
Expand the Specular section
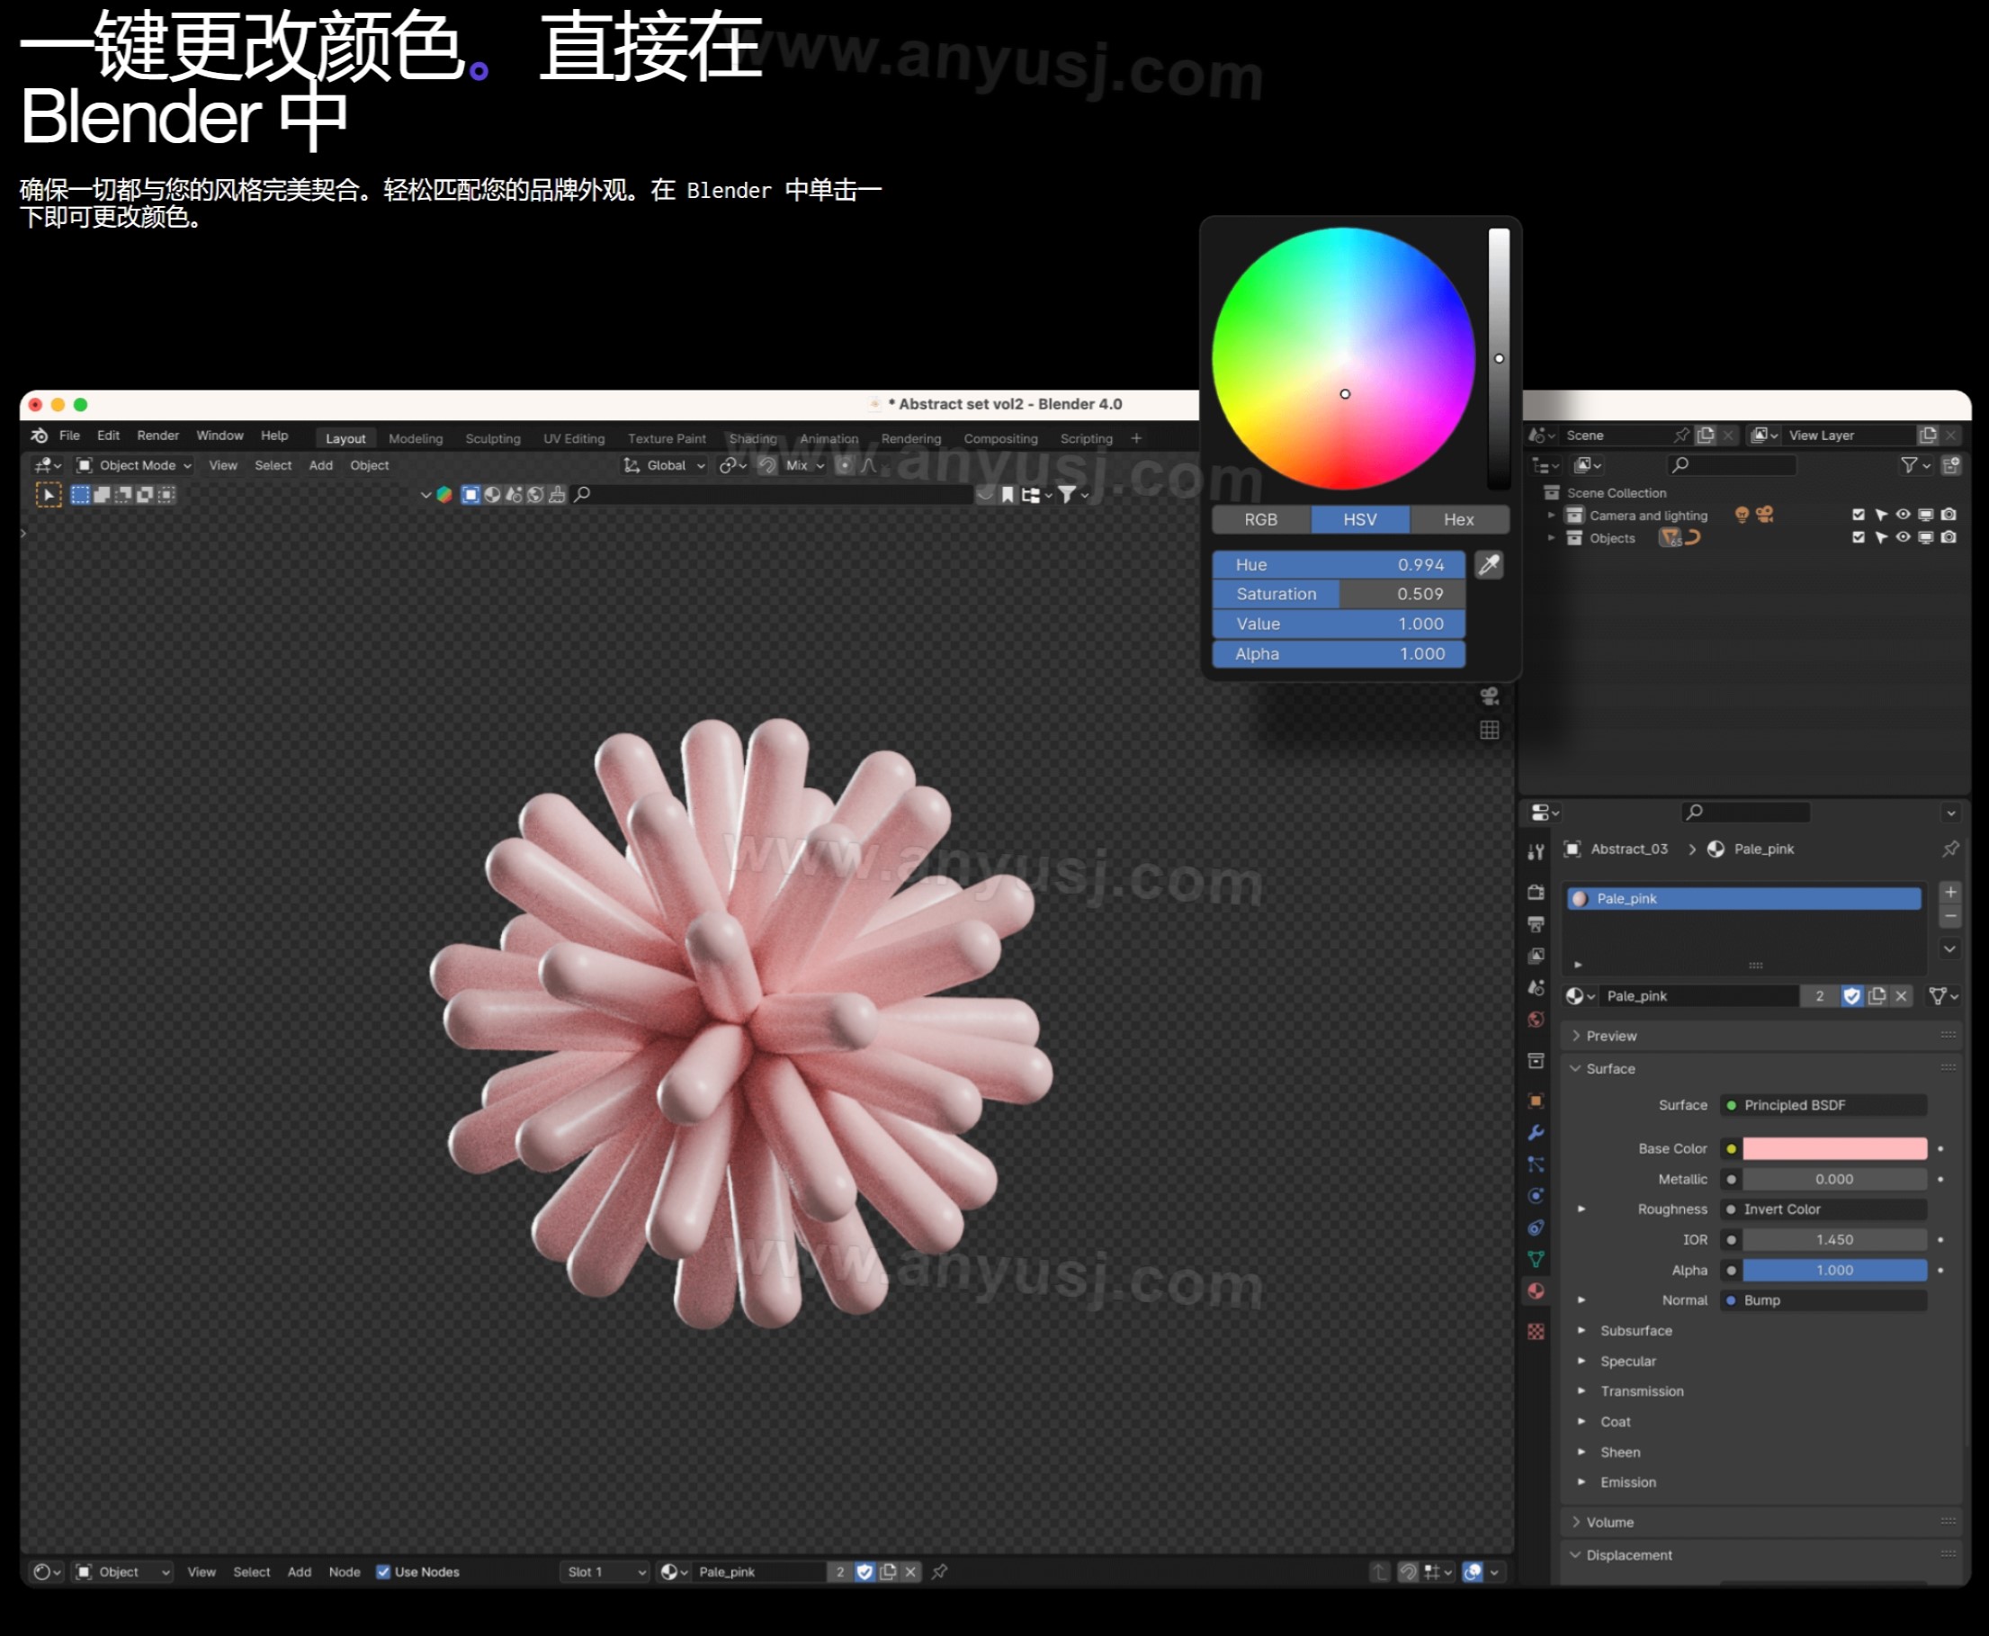1581,1361
